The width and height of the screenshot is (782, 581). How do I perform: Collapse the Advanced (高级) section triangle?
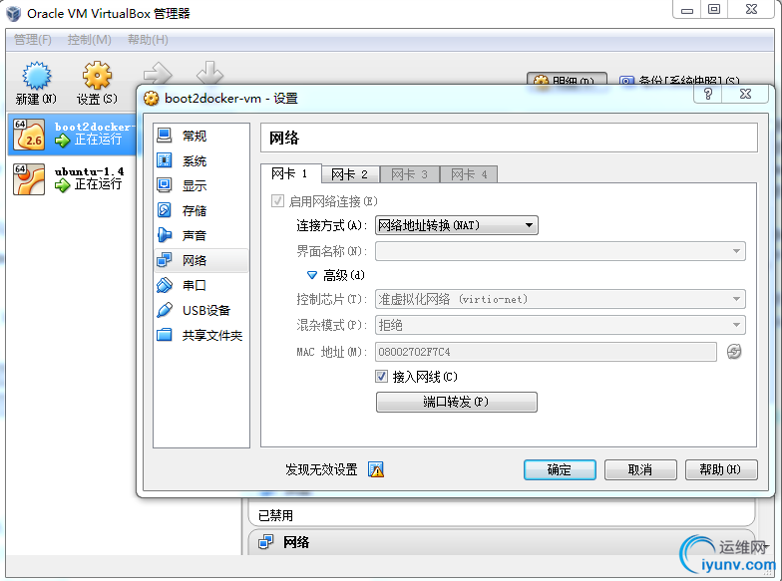tap(311, 275)
